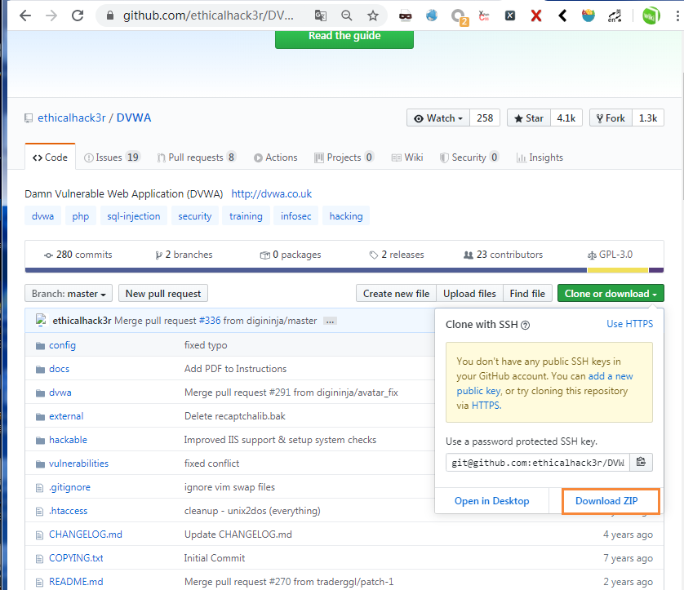Click the Find file button
This screenshot has width=684, height=590.
527,294
